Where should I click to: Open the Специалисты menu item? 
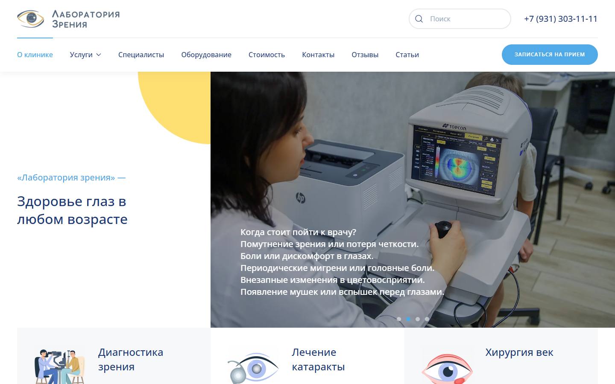[x=141, y=55]
